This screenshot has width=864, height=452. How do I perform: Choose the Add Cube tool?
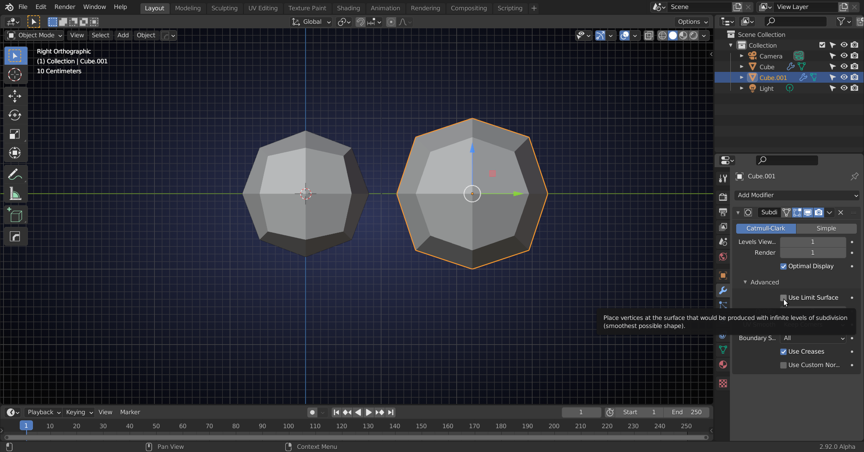(x=15, y=216)
